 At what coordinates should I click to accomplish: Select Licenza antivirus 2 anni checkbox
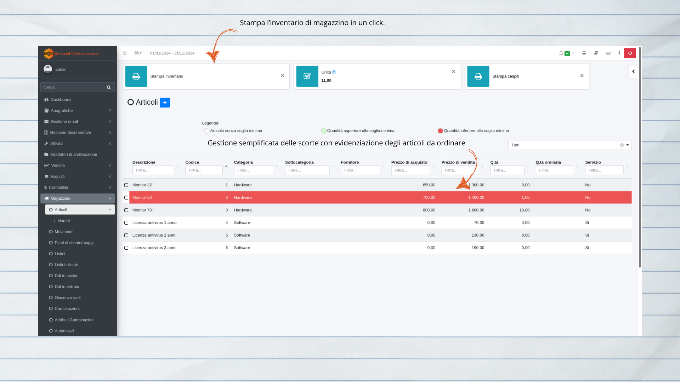126,235
